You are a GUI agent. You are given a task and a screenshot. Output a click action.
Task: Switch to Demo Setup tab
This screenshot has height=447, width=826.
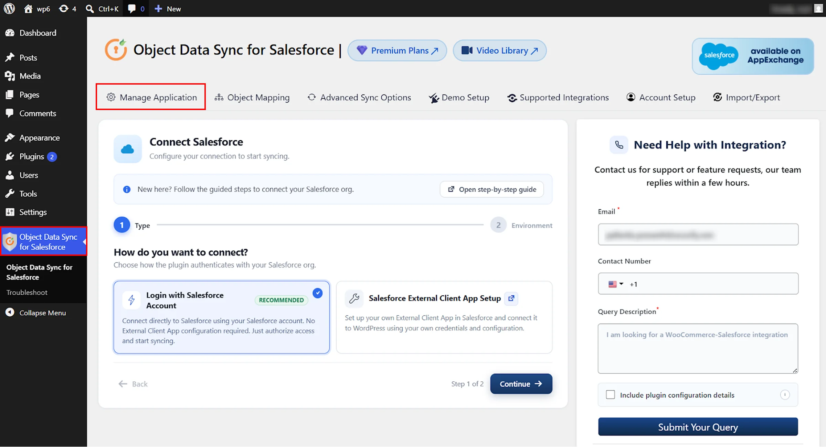pos(459,97)
